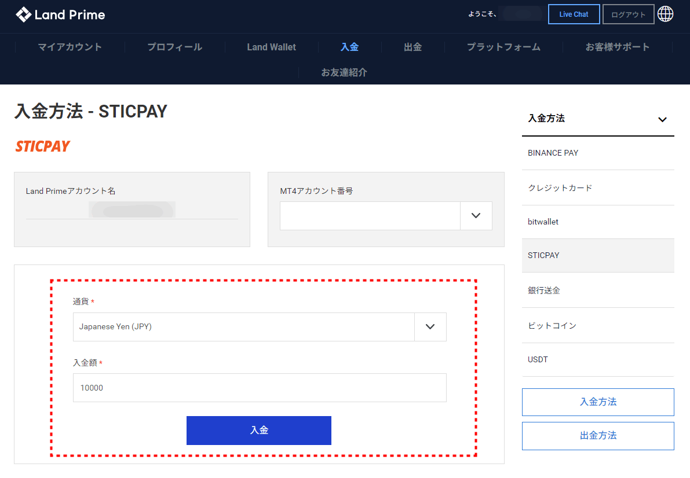Click the Land Primeアカウント名 field
The width and height of the screenshot is (690, 478).
click(x=132, y=209)
